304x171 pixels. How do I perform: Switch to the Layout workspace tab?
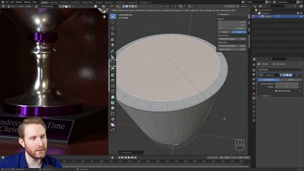click(44, 2)
